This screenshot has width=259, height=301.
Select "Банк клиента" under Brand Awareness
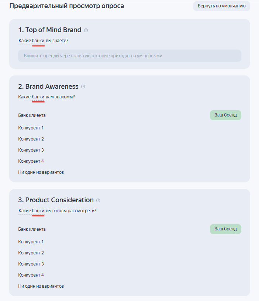click(32, 115)
